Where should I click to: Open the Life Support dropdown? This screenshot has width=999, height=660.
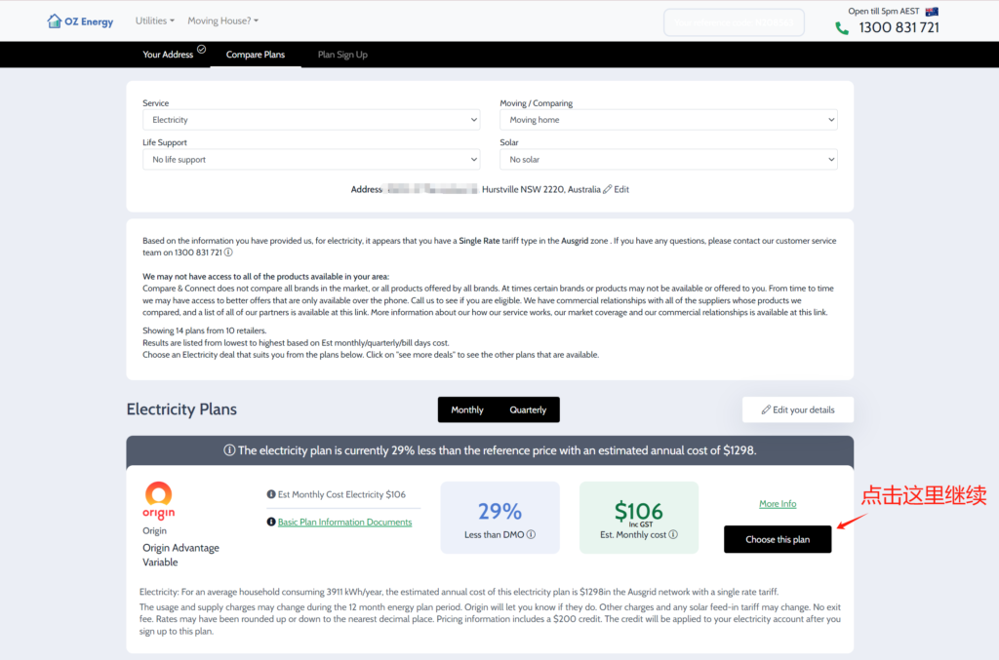tap(311, 160)
